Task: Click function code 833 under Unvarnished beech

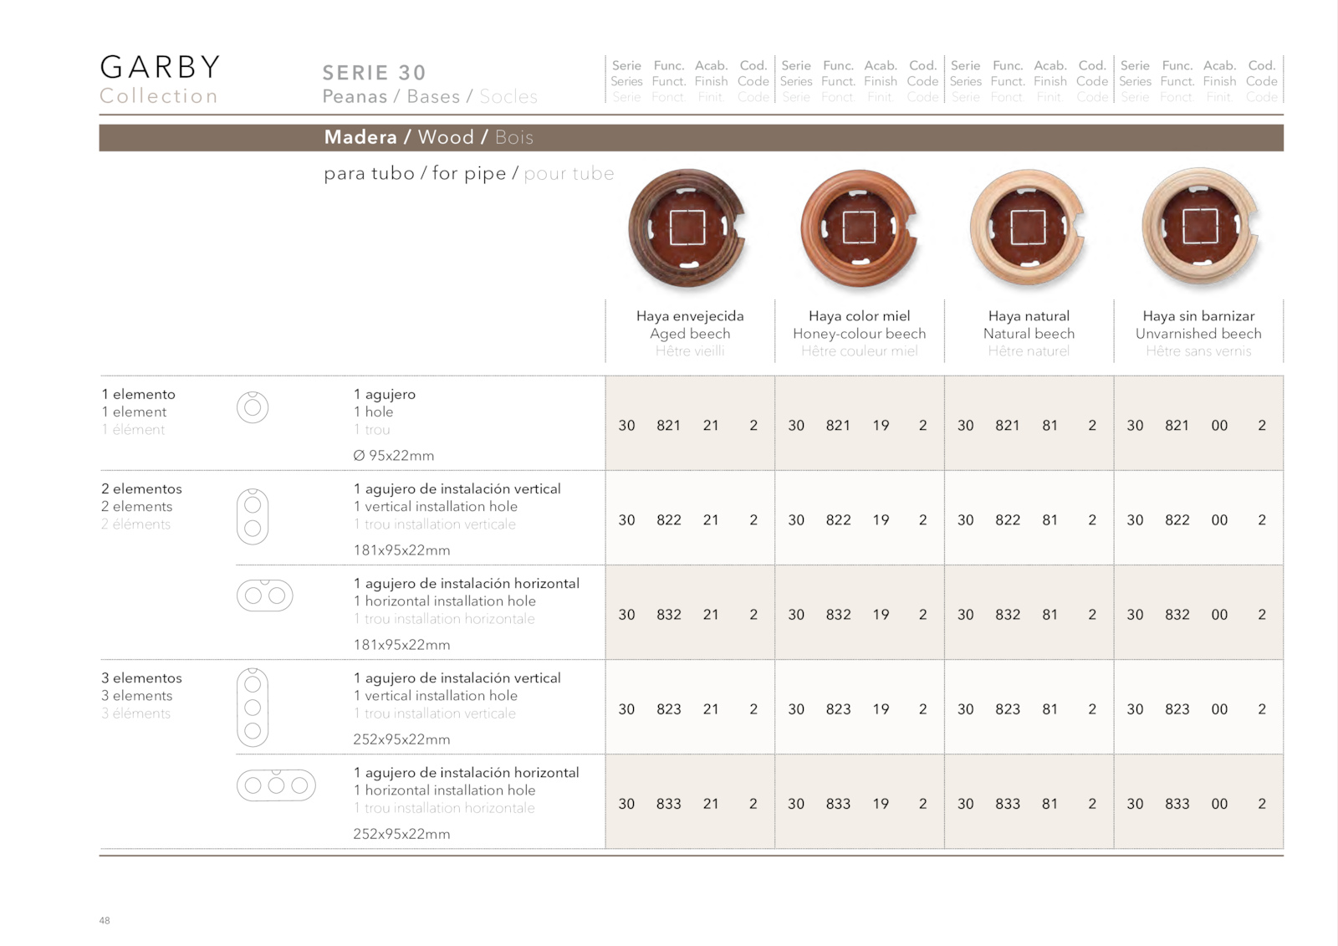Action: [x=1177, y=803]
